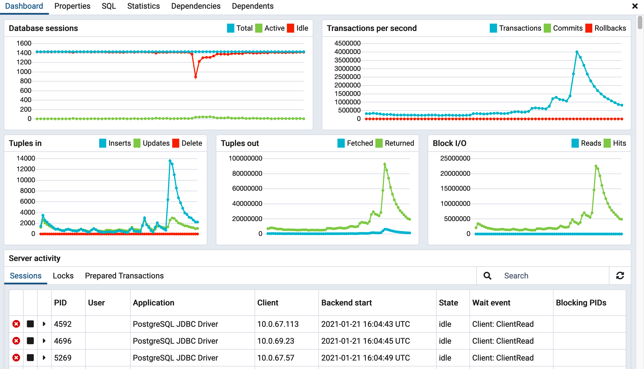Click the Reads legend swatch

[x=575, y=143]
